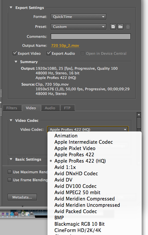Click the Save Preset icon
Viewport: 148px width, 235px height.
pos(113,27)
